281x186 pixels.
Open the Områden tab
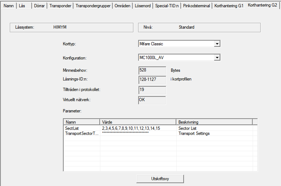coord(123,6)
